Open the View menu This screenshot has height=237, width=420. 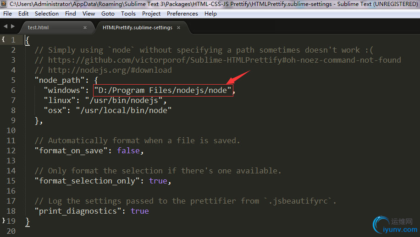pos(88,14)
